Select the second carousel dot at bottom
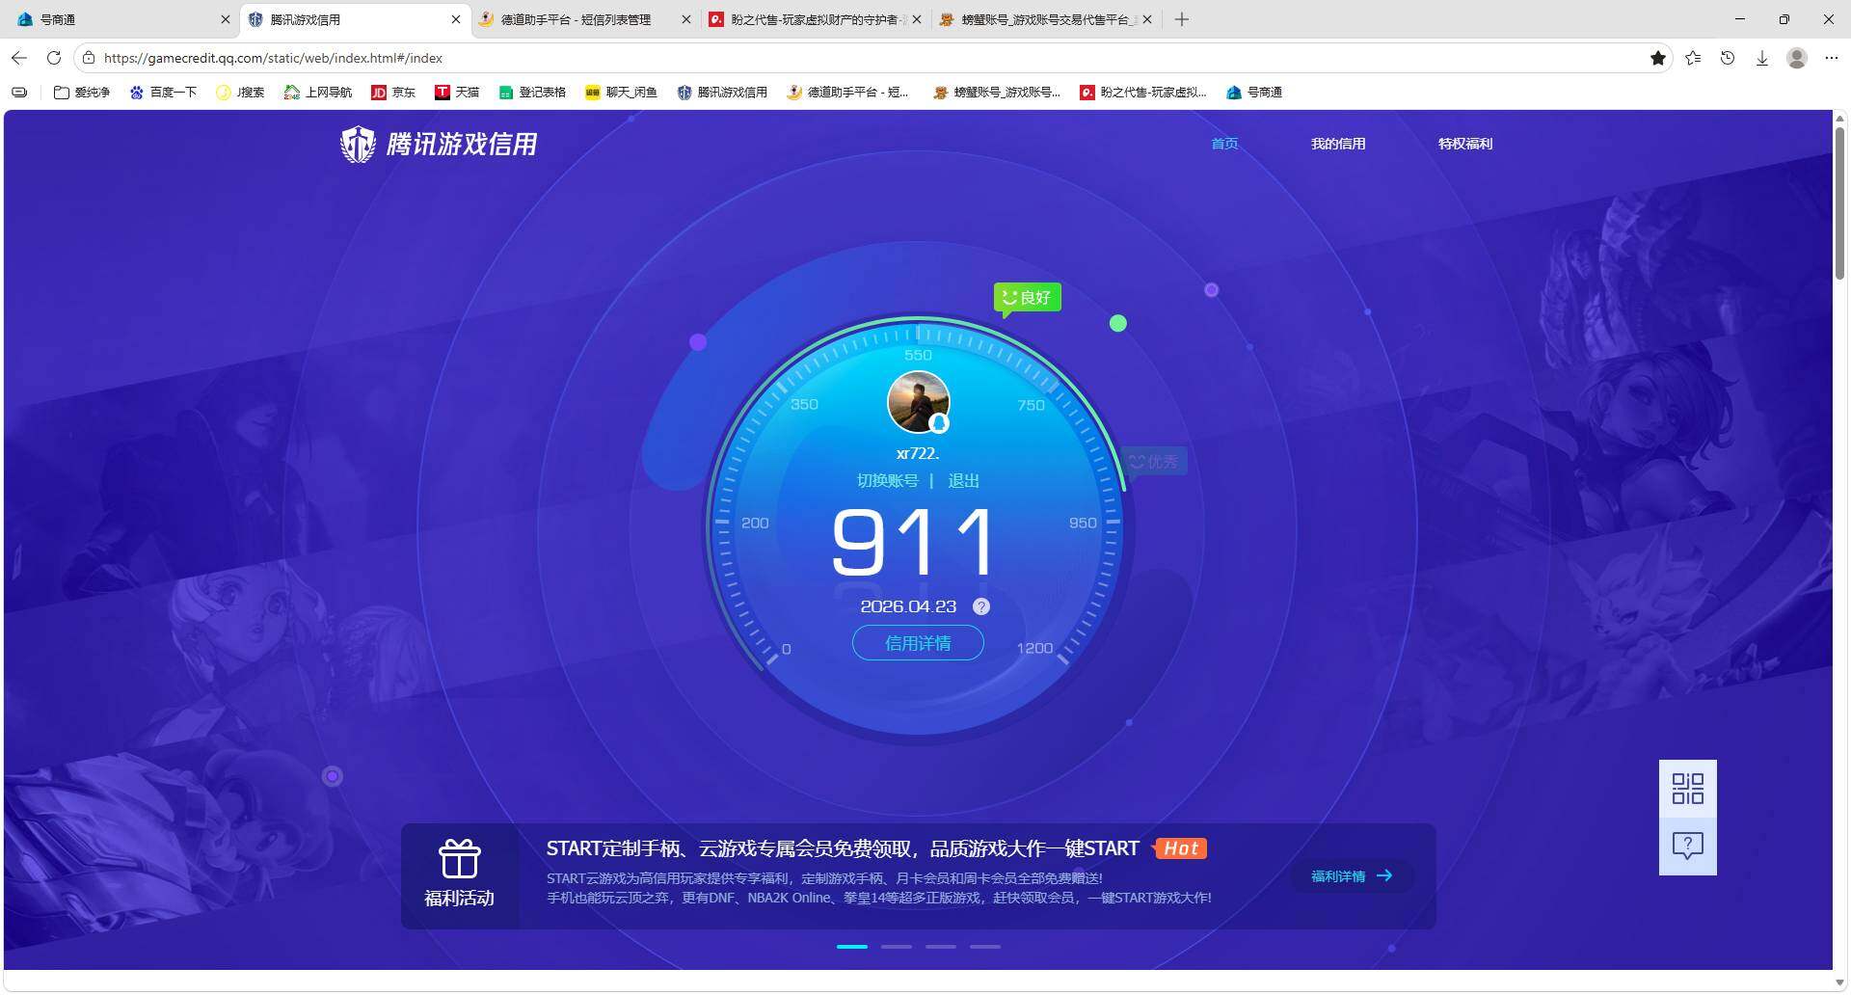The width and height of the screenshot is (1851, 995). coord(896,947)
